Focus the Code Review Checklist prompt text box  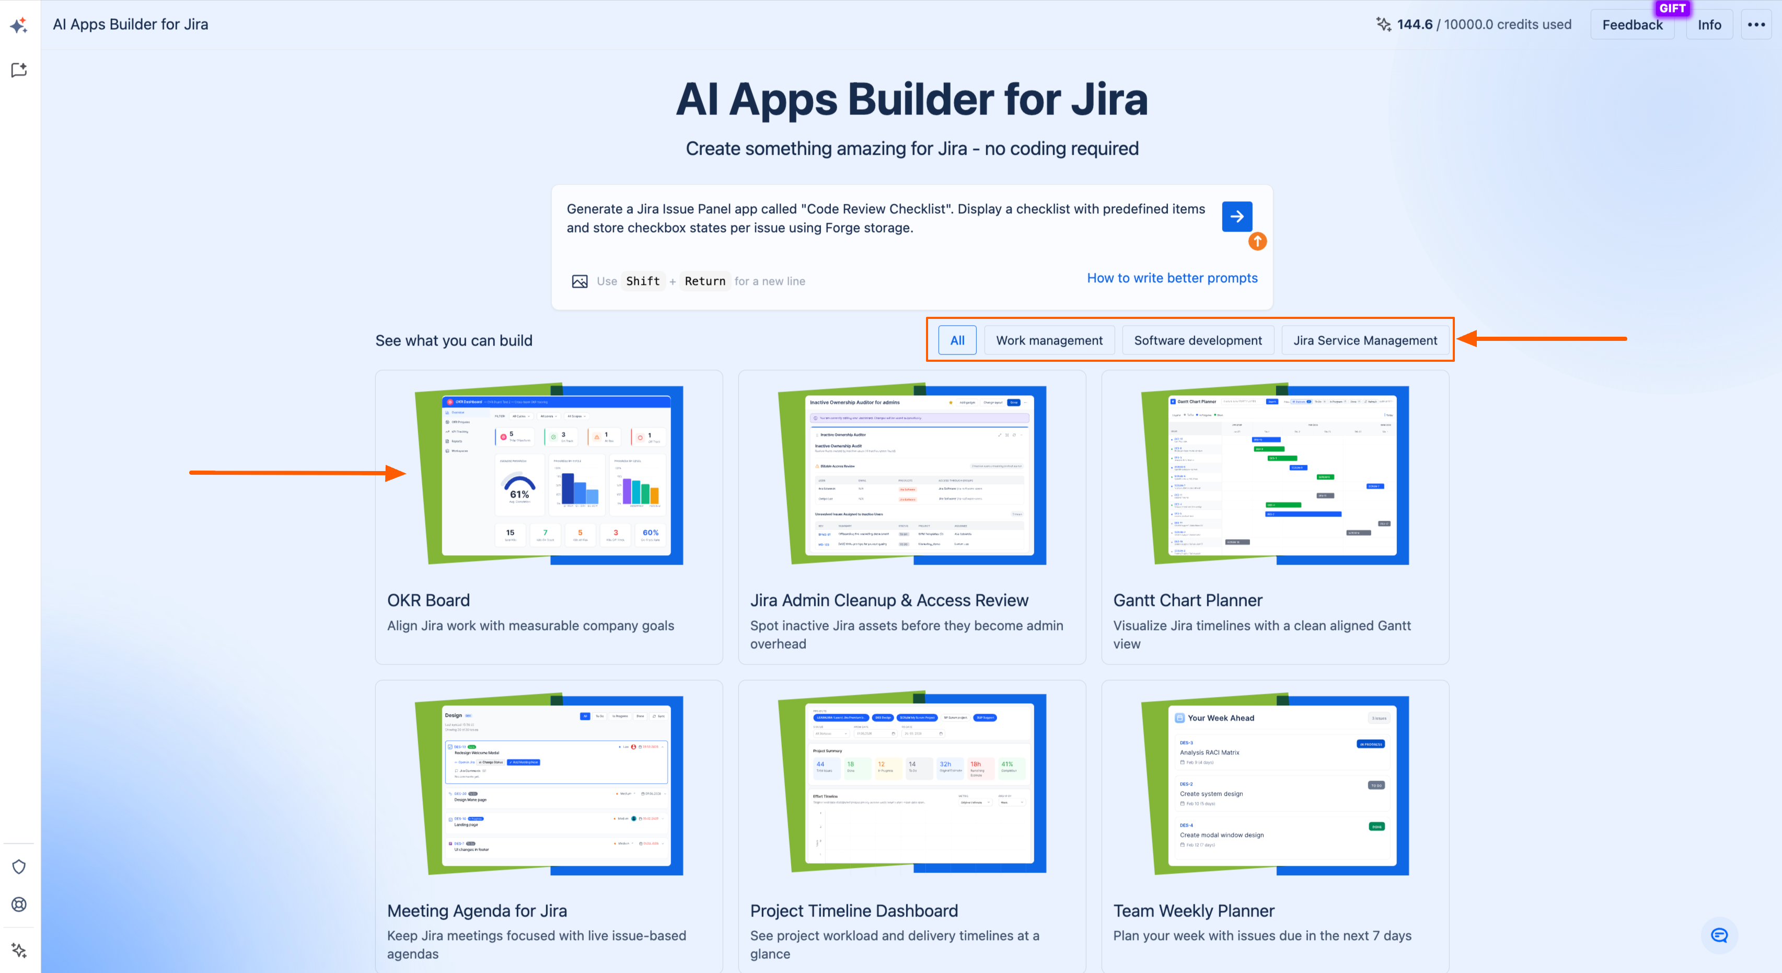pos(885,218)
